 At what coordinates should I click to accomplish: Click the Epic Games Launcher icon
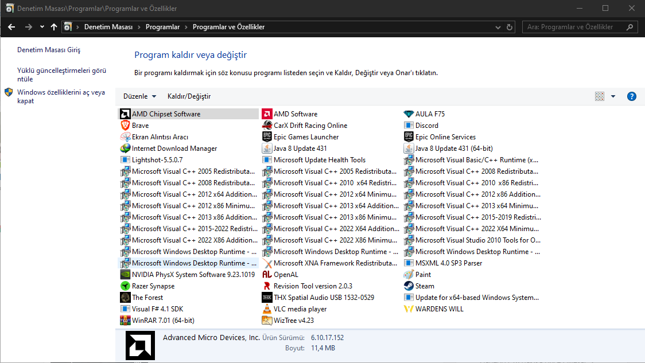[267, 137]
